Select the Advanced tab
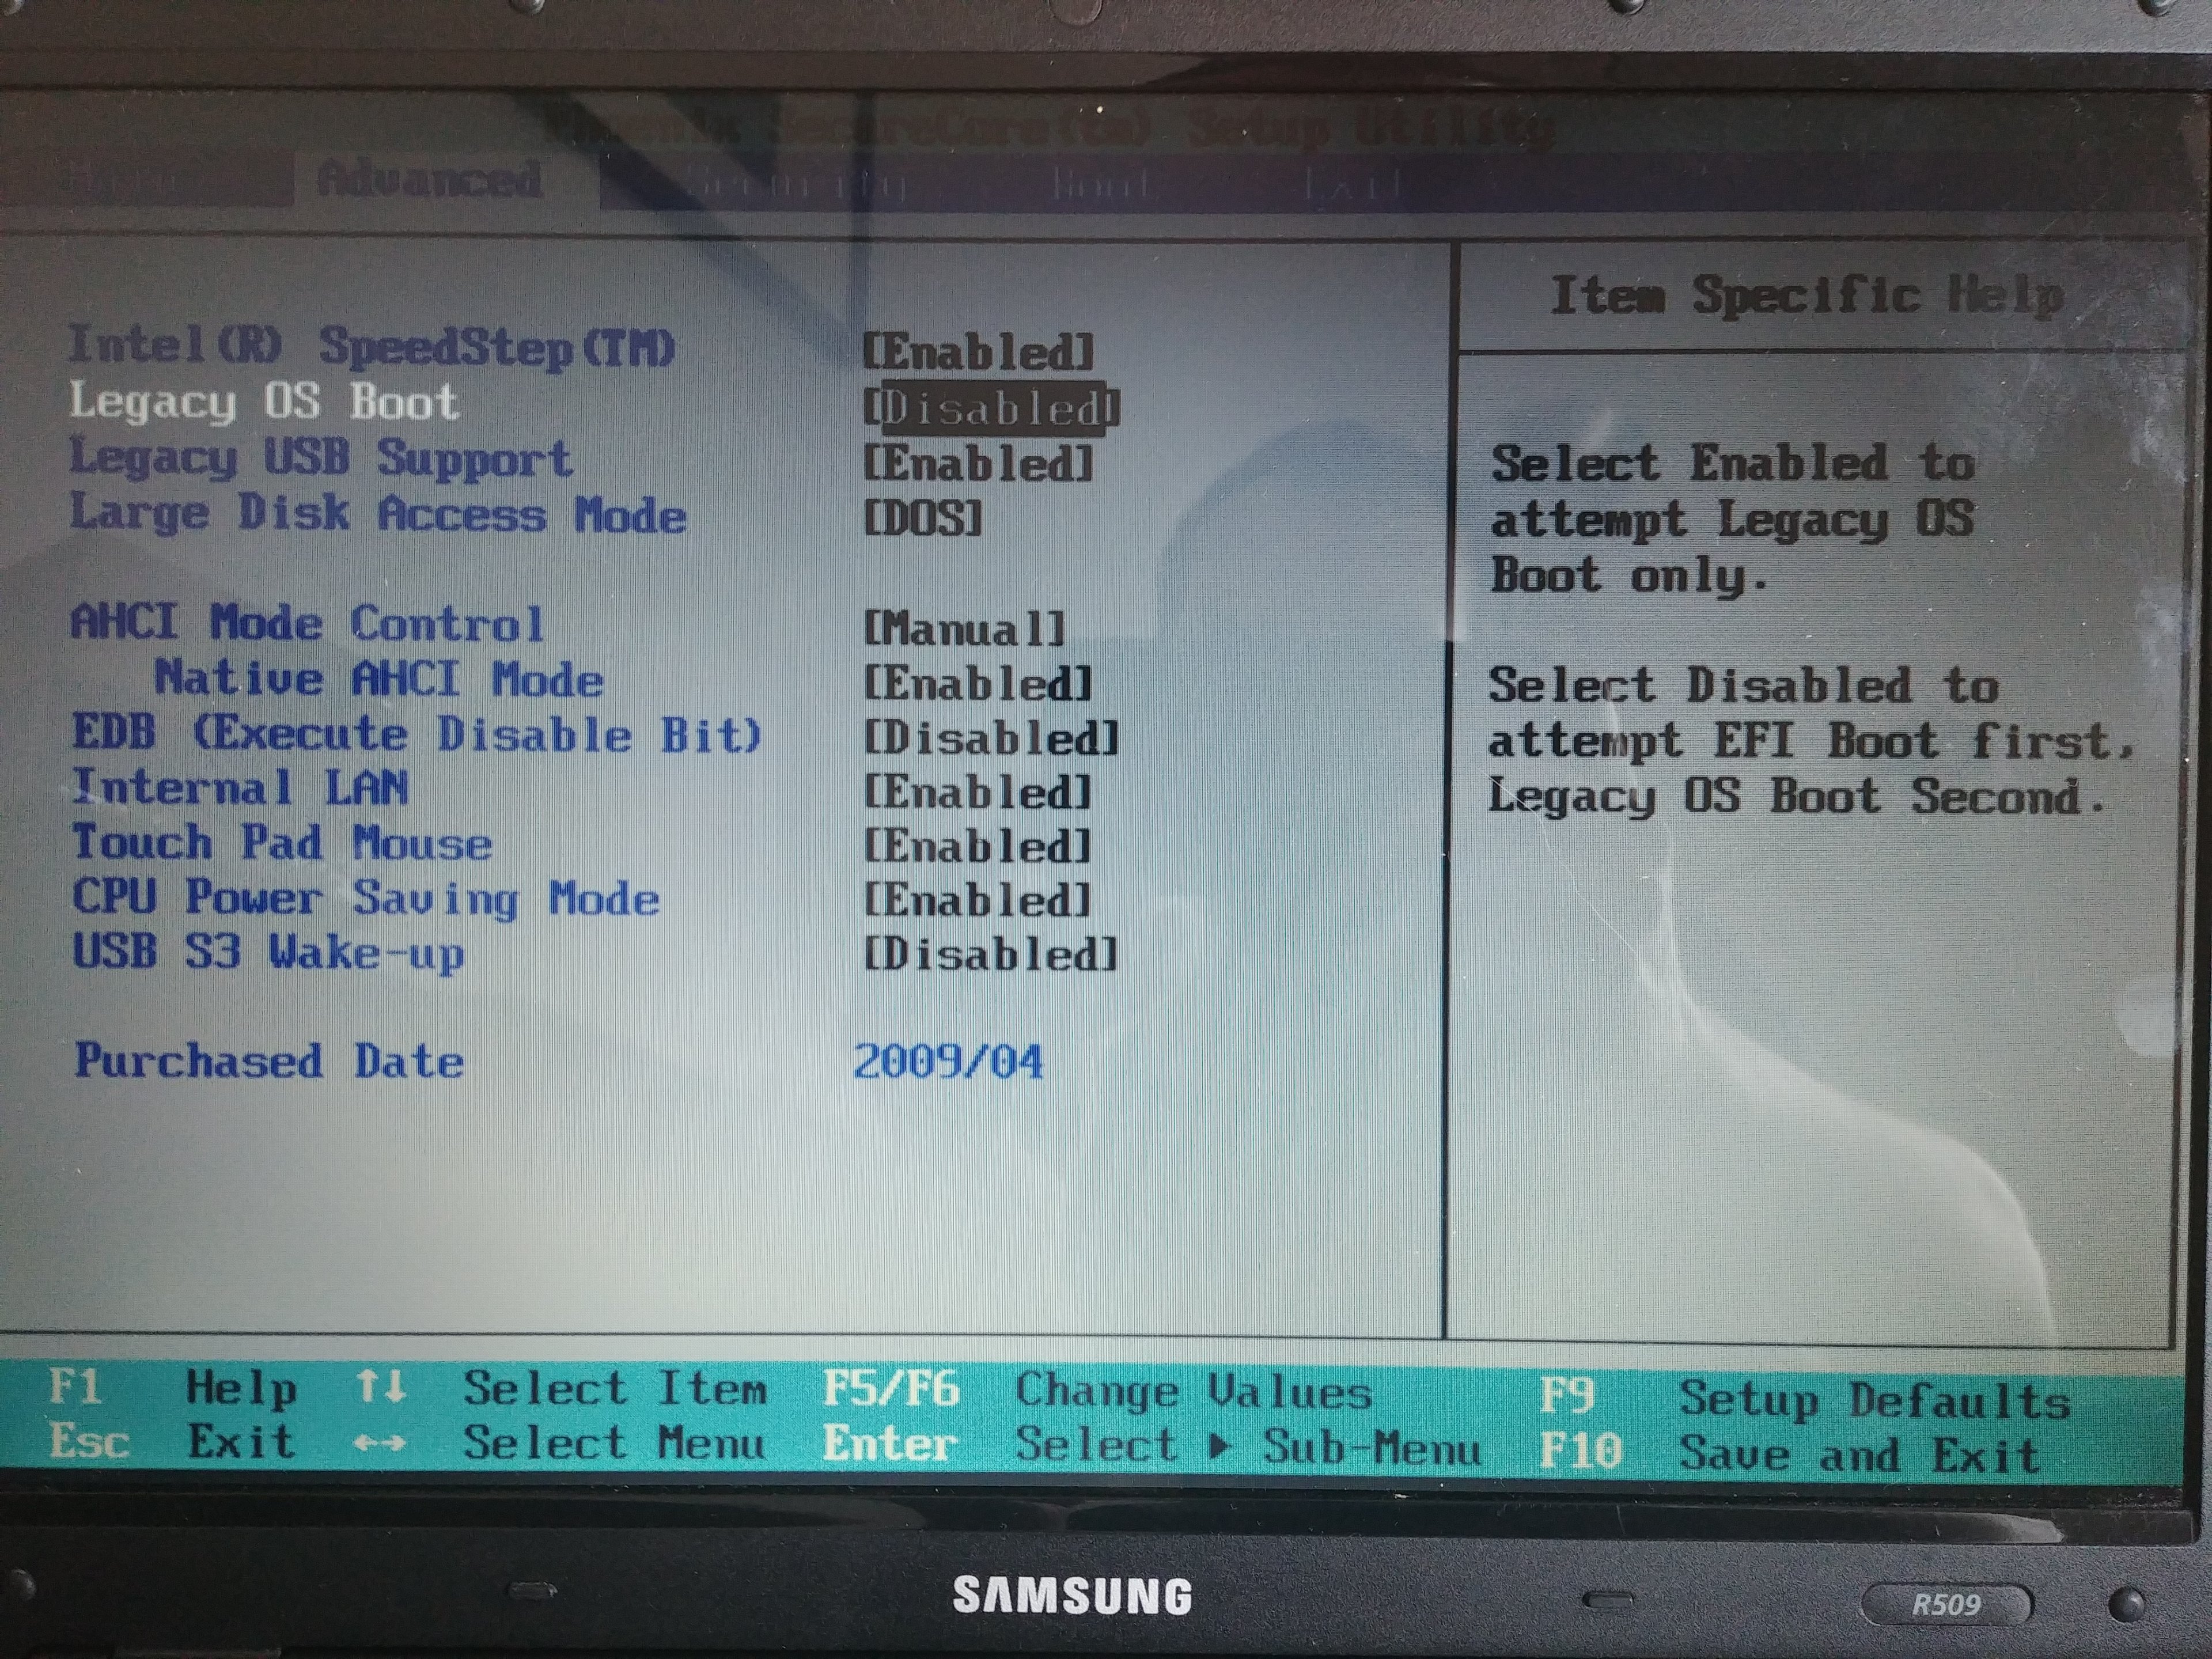 430,179
